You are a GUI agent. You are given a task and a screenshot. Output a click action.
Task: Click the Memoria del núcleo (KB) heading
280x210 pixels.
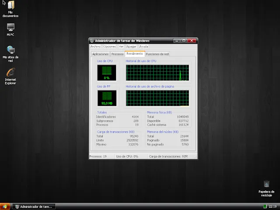[x=163, y=132]
